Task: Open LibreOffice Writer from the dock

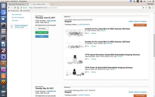Action: pyautogui.click(x=3, y=44)
